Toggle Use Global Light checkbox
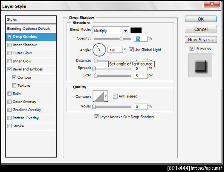The height and width of the screenshot is (172, 224). point(131,50)
